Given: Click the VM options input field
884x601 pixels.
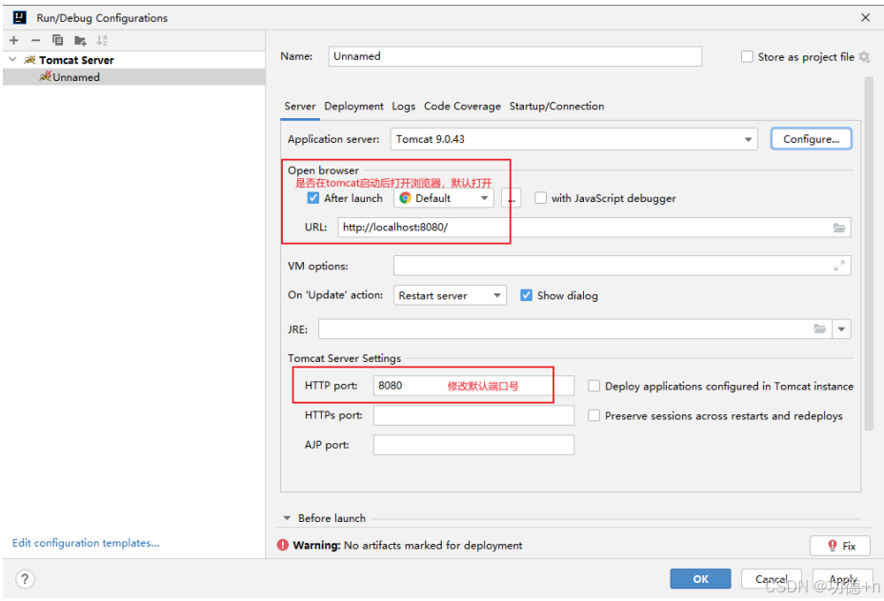Looking at the screenshot, I should [622, 266].
